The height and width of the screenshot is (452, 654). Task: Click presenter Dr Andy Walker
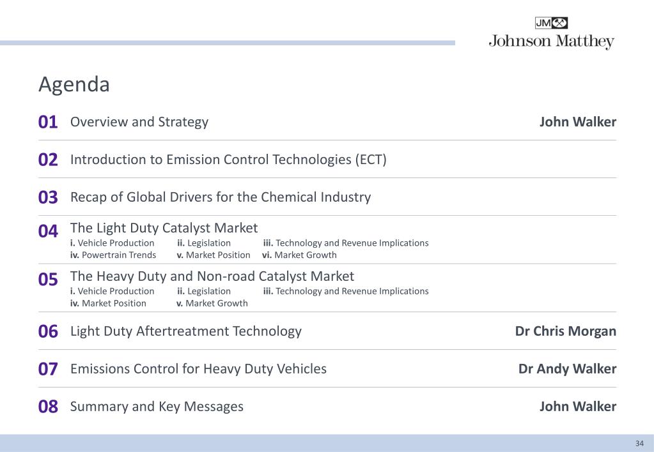coord(567,368)
